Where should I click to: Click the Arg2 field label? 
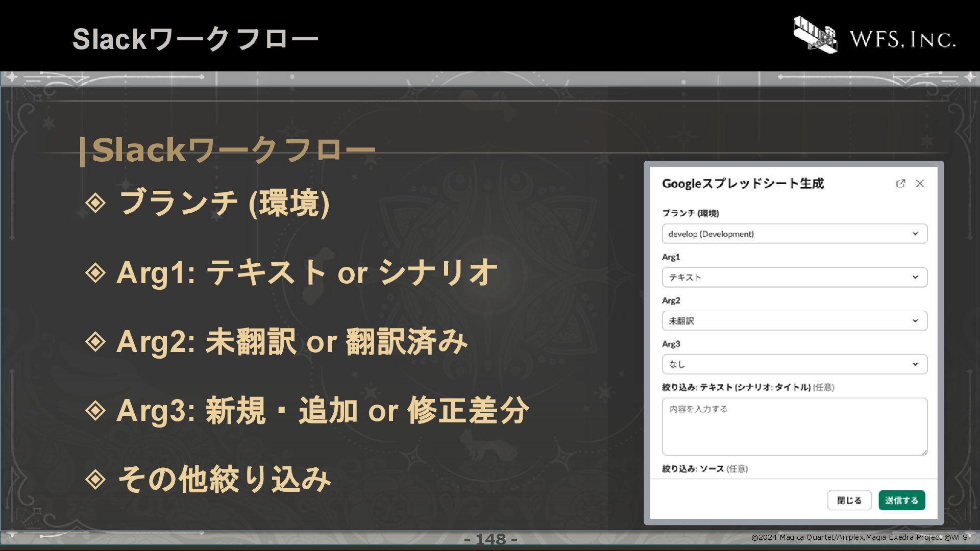pos(671,300)
